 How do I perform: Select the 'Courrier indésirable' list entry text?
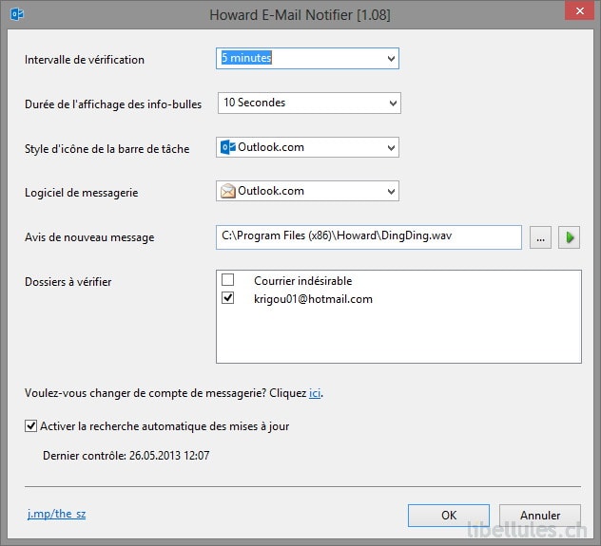(x=302, y=281)
